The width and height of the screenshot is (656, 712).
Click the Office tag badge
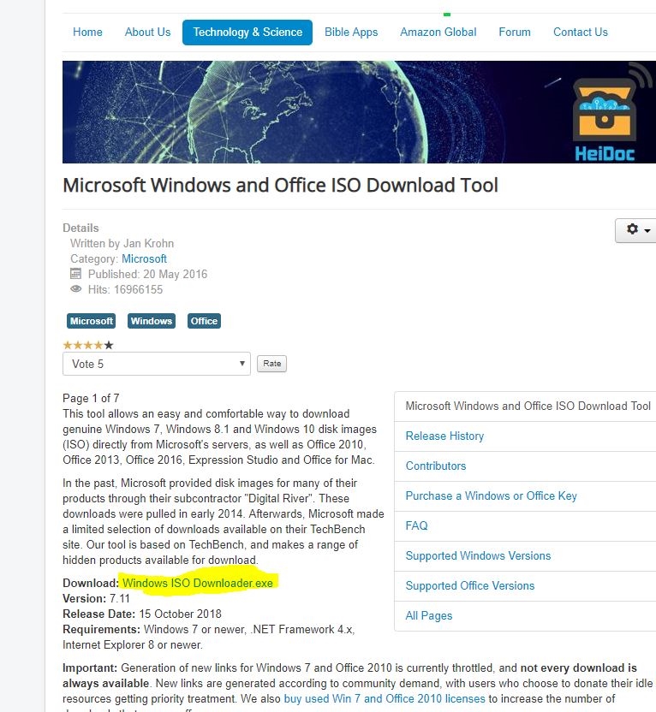pyautogui.click(x=204, y=321)
